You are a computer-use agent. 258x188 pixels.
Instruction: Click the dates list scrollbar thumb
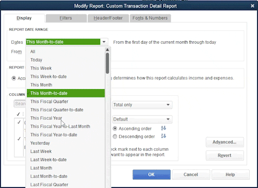click(x=107, y=63)
